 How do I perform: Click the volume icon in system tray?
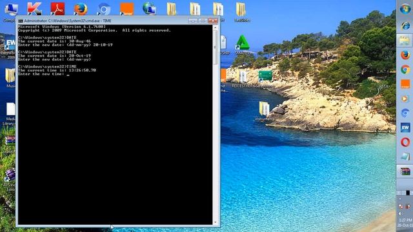tap(401, 213)
